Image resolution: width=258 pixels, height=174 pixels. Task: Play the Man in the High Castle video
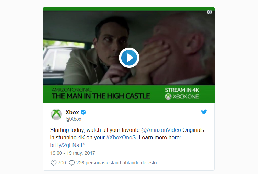coord(129,58)
